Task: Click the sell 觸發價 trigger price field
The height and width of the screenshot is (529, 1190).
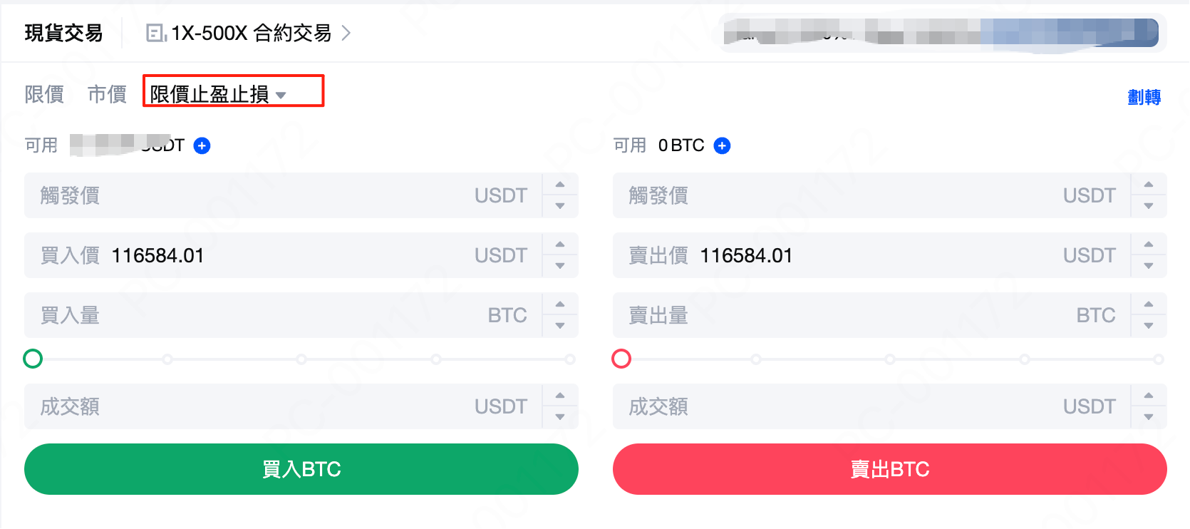Action: click(855, 195)
